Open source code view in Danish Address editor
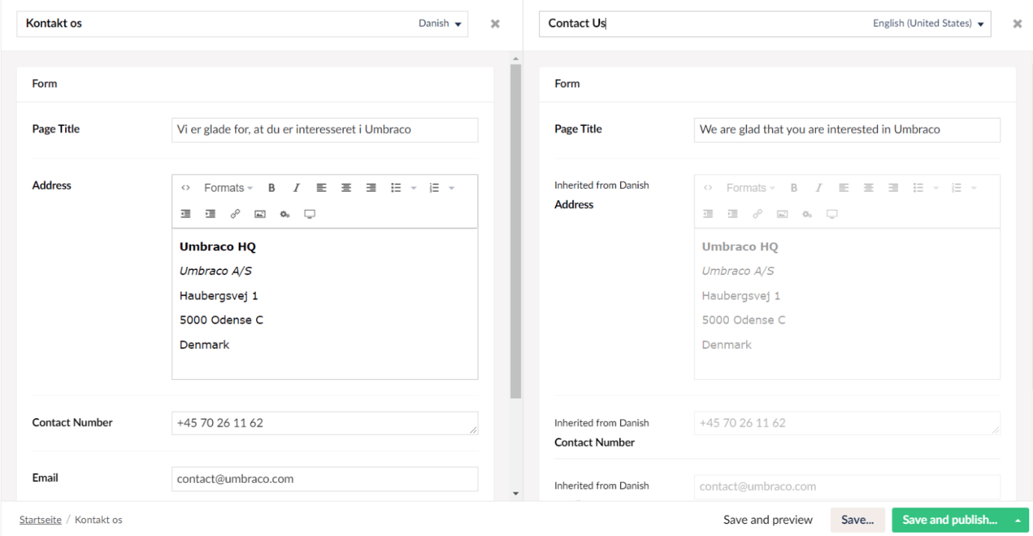The height and width of the screenshot is (536, 1033). 186,188
